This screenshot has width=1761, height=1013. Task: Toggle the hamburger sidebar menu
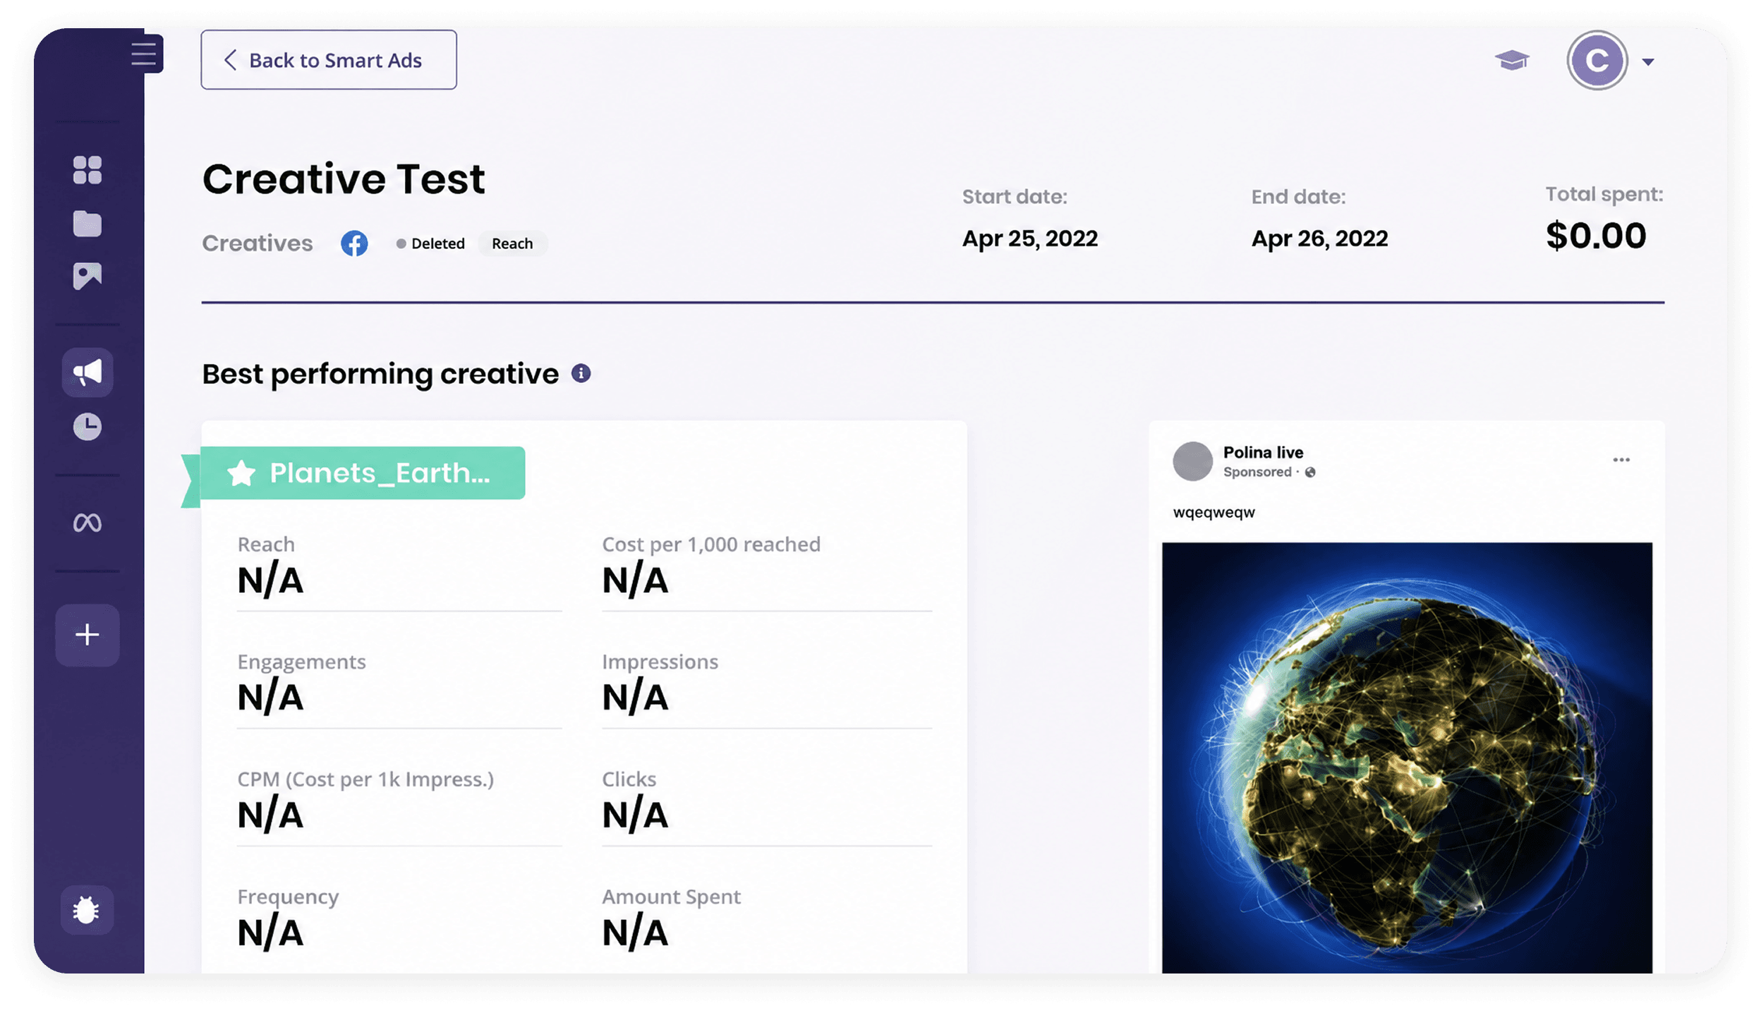tap(145, 54)
